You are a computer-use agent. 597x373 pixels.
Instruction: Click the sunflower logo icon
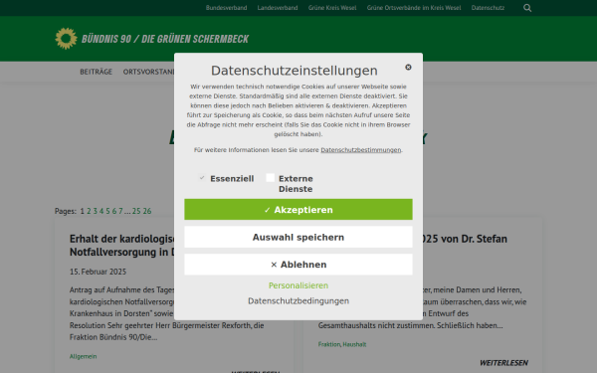click(66, 39)
